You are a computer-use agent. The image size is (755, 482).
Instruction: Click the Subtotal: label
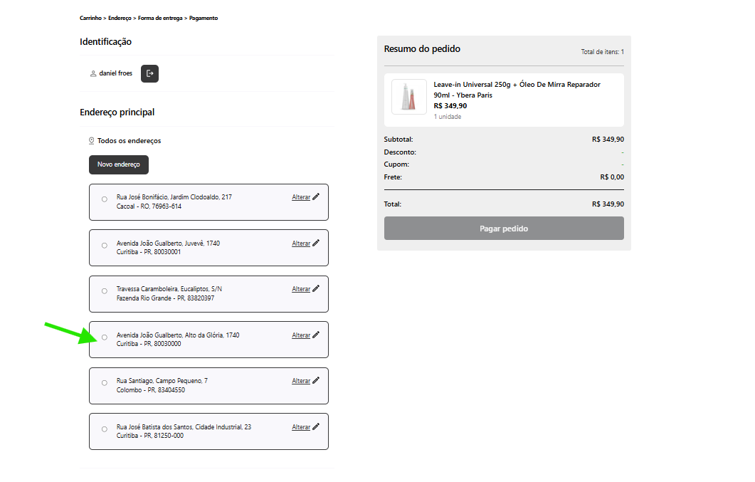398,140
